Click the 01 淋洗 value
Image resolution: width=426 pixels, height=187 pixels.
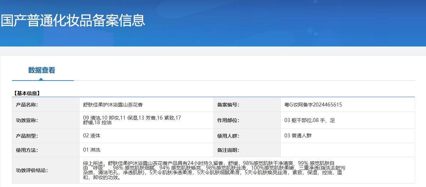[92, 150]
